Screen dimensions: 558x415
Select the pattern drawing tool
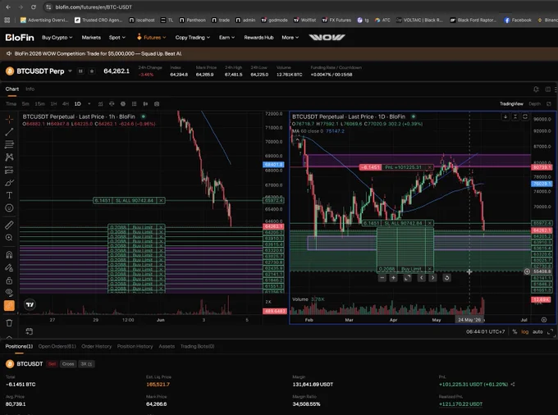[x=9, y=157]
